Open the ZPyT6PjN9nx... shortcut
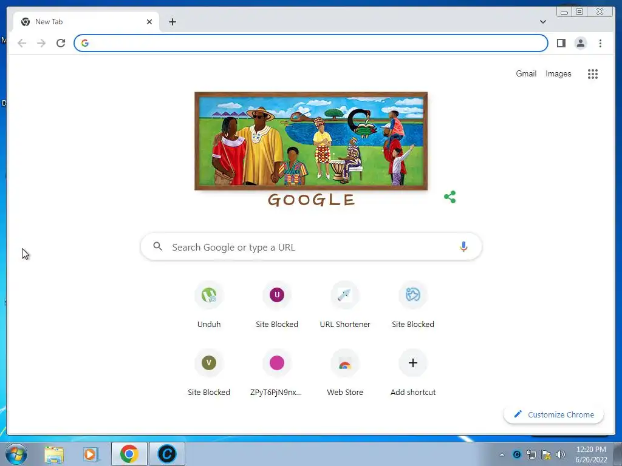Image resolution: width=622 pixels, height=466 pixels. 277,373
